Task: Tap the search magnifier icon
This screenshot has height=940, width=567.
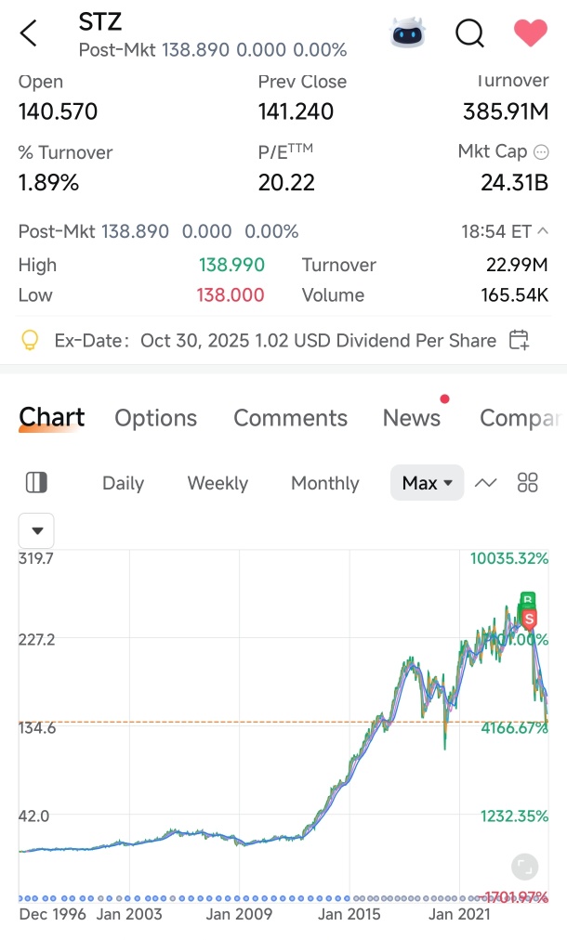Action: click(x=470, y=33)
